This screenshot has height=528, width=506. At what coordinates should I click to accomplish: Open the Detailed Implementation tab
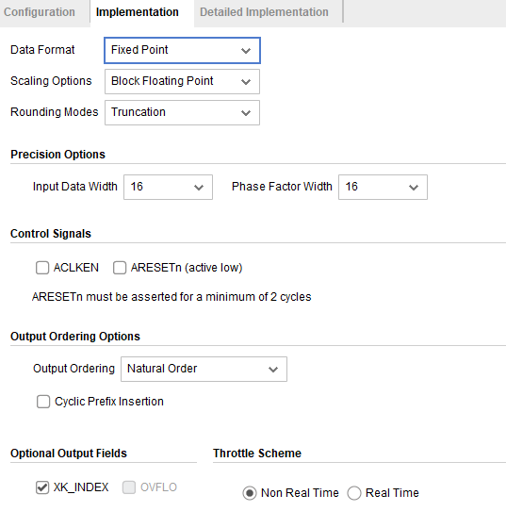pos(264,12)
